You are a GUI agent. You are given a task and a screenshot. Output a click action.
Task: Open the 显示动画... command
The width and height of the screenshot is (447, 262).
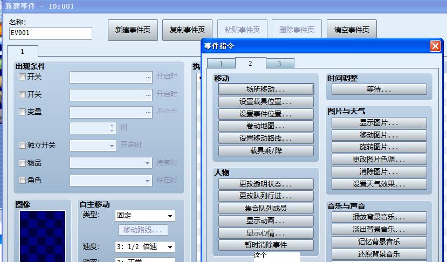(x=266, y=220)
